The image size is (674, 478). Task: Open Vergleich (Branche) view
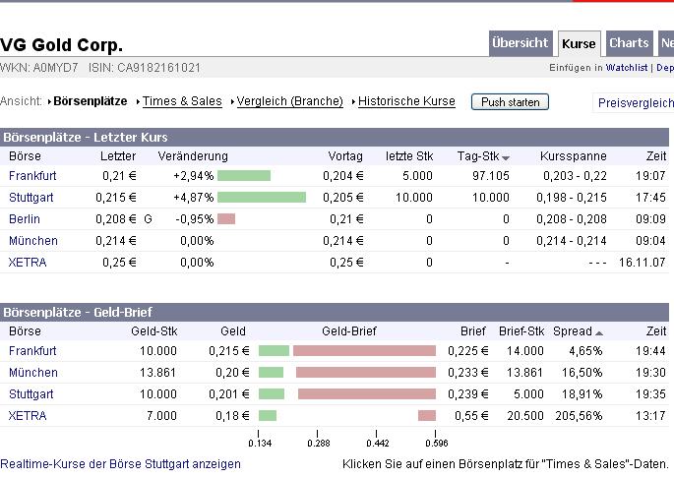click(x=289, y=101)
